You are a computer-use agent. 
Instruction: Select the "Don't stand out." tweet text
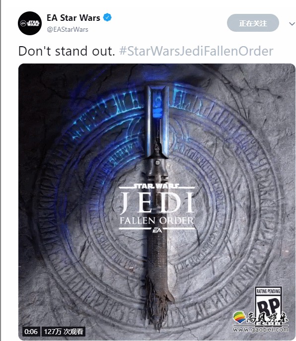pos(67,51)
